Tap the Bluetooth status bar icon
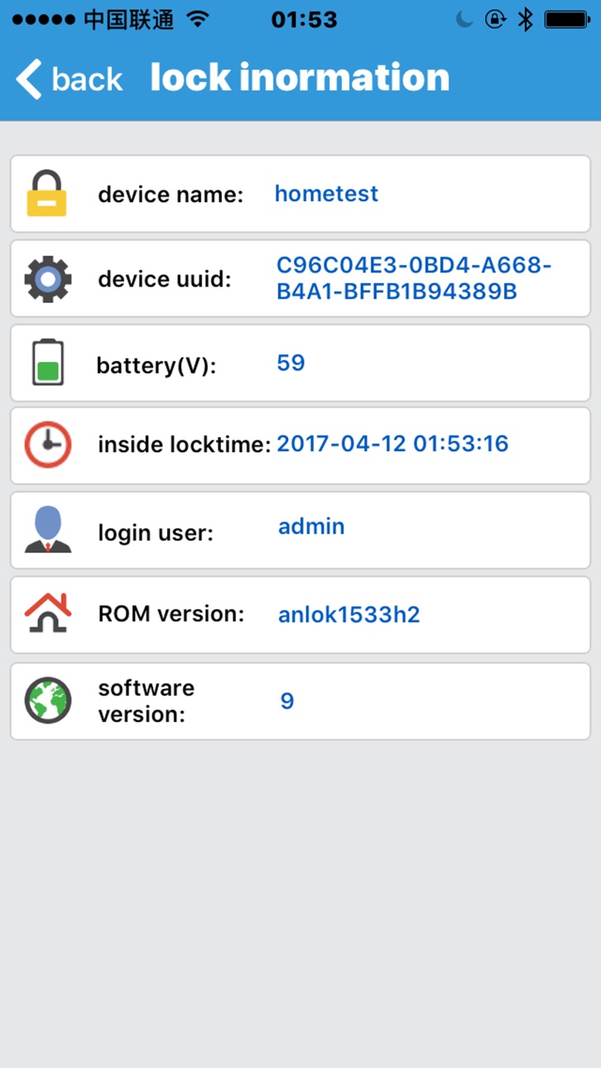The image size is (601, 1068). (x=525, y=20)
